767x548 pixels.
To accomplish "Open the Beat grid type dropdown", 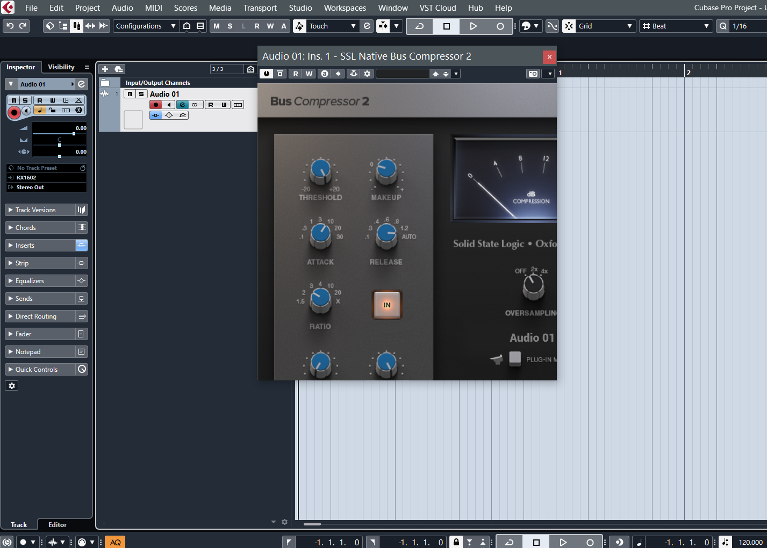I will coord(676,26).
